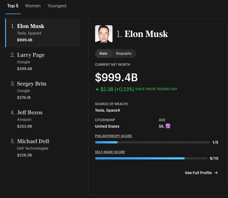Select Larry Page in the ranking list
This screenshot has width=228, height=198.
42,62
